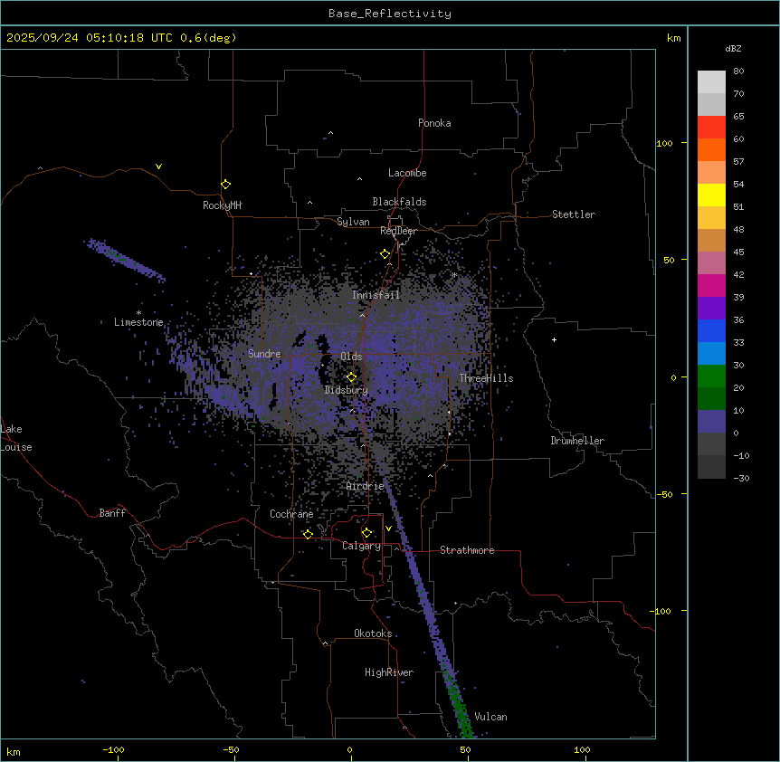Click the yellow diamond marker directly above Calgary label
Viewport: 780px width, 762px height.
tap(366, 532)
